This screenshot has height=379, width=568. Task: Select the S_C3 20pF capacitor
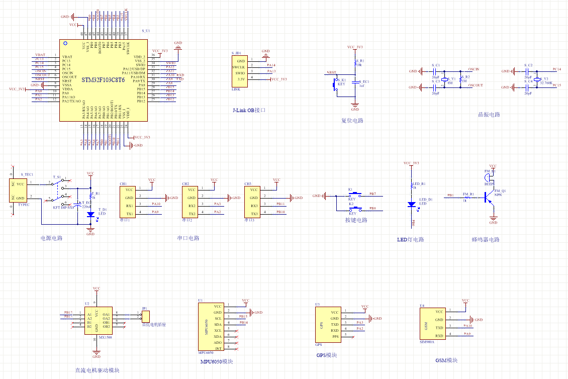click(x=435, y=87)
